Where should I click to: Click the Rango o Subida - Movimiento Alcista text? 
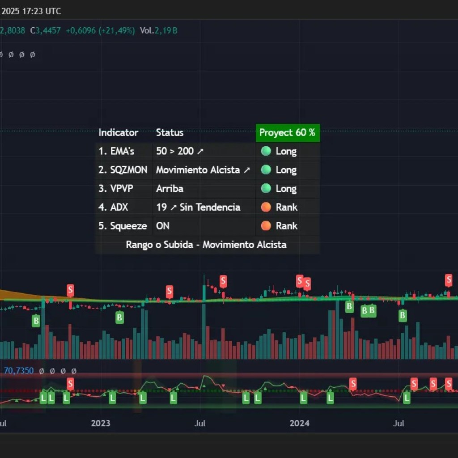206,245
